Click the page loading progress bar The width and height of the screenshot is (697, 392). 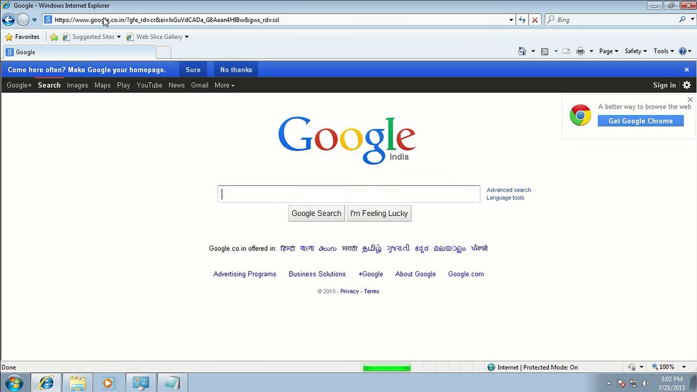(387, 367)
